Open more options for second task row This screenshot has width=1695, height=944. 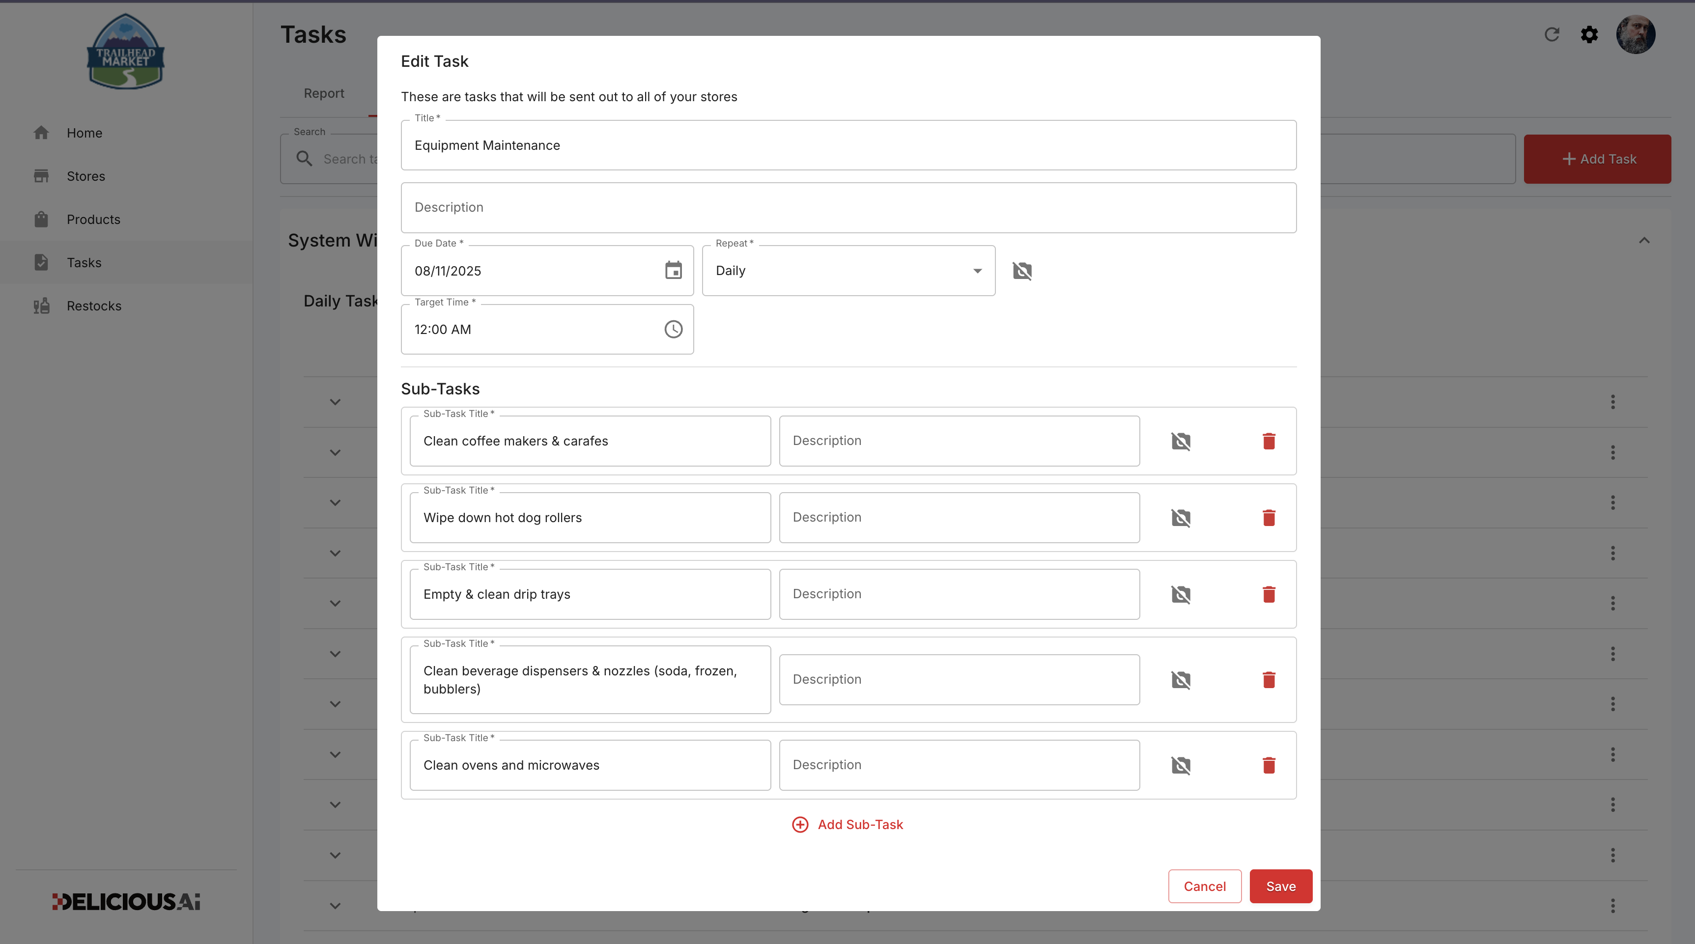pos(1613,452)
